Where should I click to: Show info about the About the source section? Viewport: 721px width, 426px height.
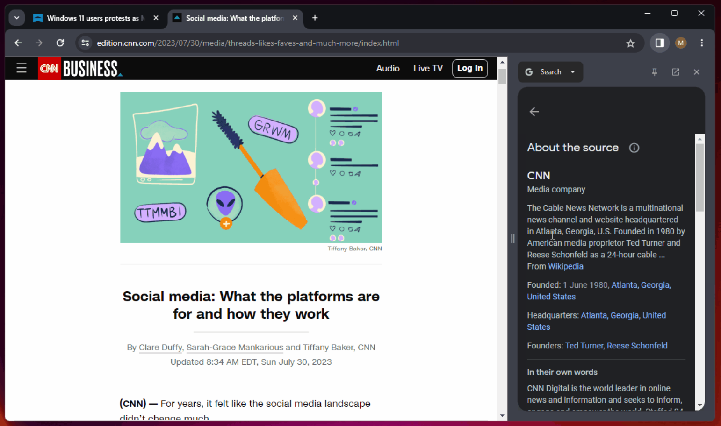tap(634, 148)
